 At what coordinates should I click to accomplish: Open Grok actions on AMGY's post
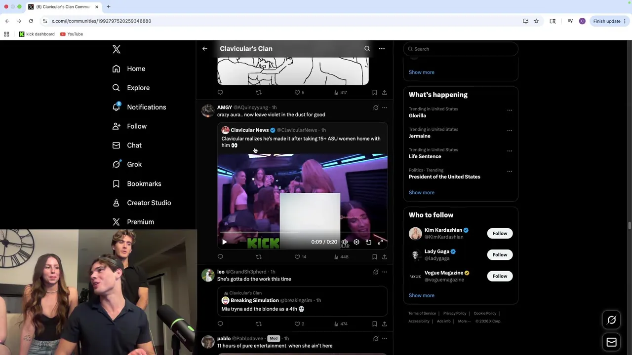pyautogui.click(x=376, y=107)
